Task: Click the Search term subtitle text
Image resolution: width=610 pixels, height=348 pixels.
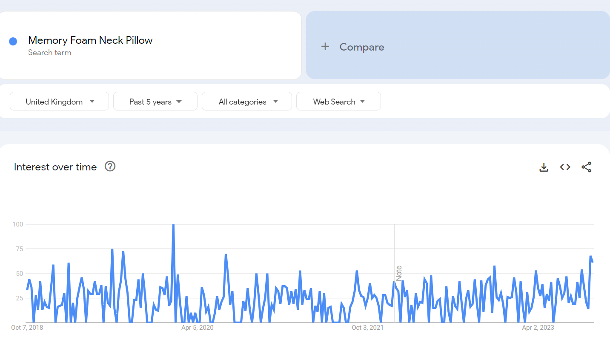Action: coord(50,53)
